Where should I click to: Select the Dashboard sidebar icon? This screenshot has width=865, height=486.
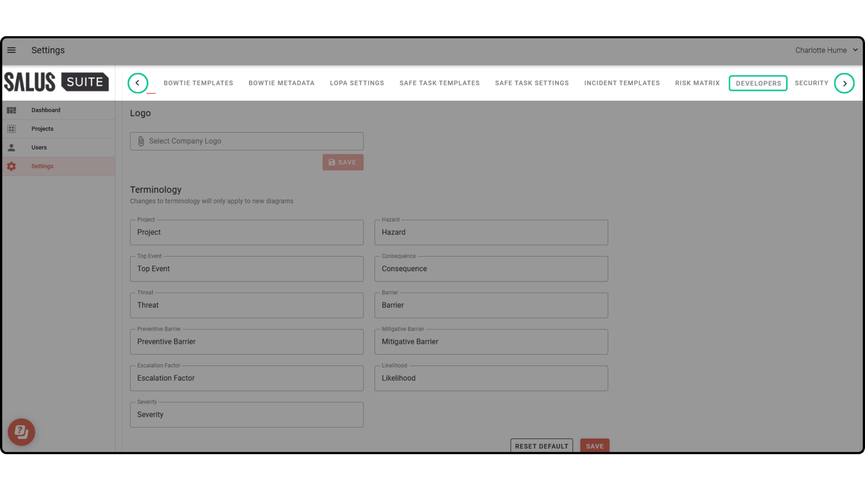tap(11, 110)
